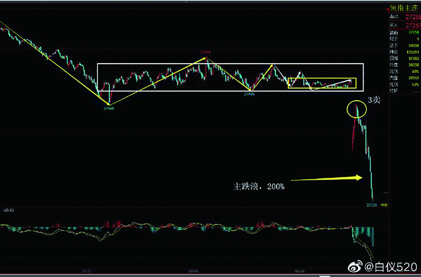Click the yellow circle marking the peak

(x=356, y=109)
